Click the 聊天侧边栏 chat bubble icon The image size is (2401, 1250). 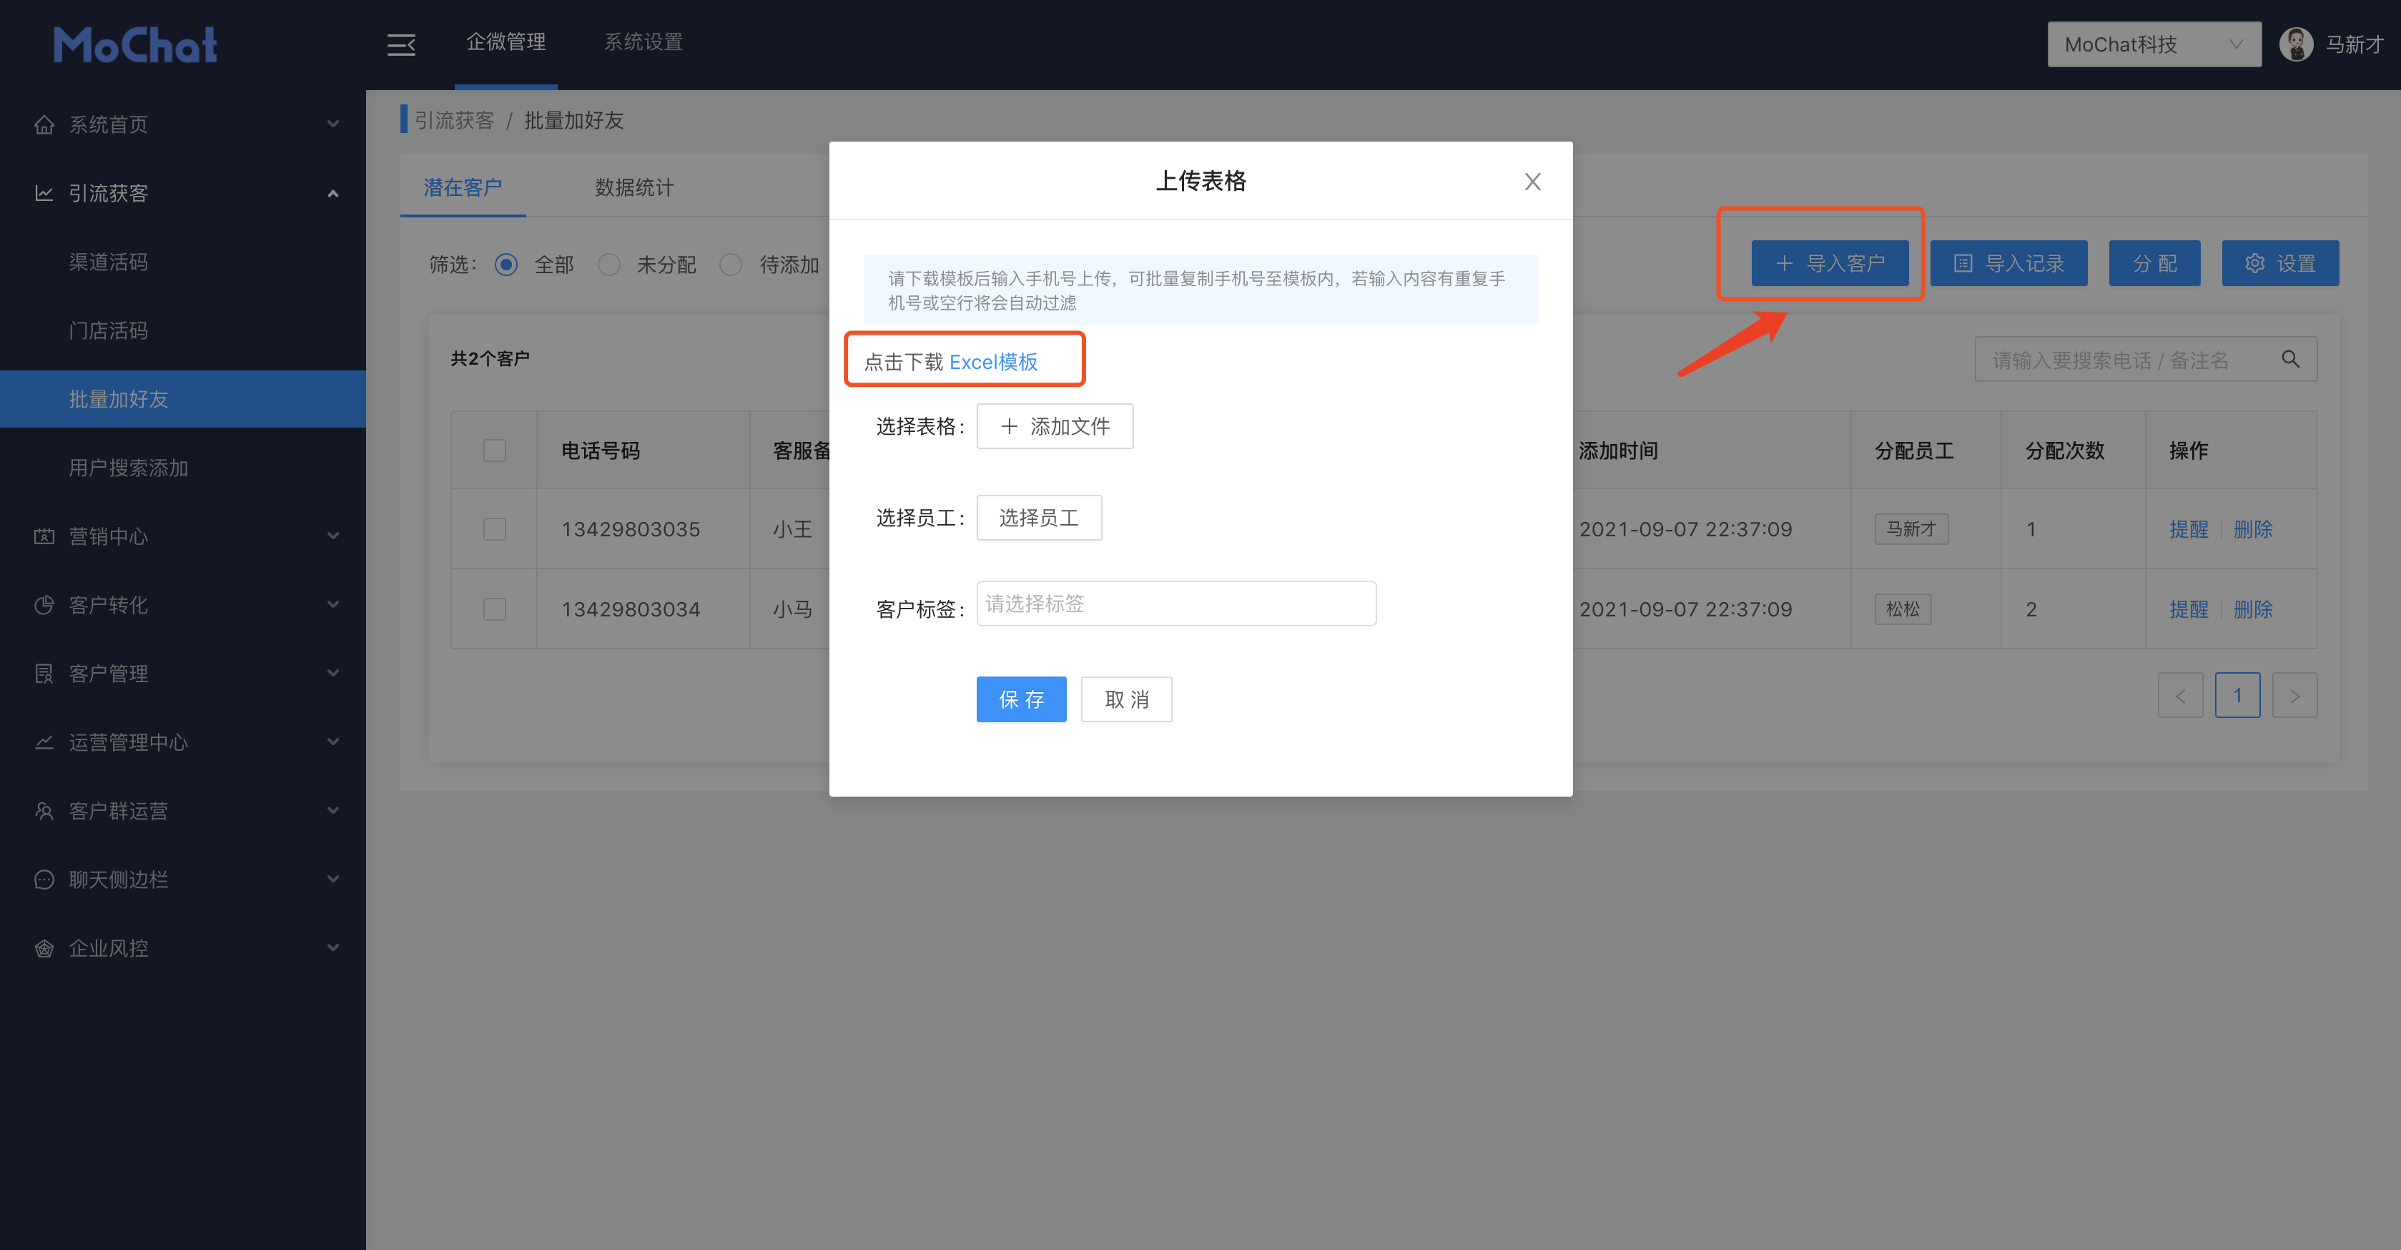tap(44, 879)
